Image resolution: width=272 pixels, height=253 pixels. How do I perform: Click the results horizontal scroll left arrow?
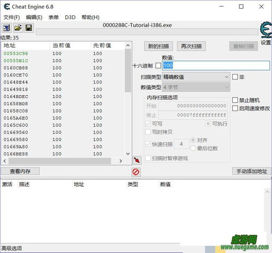point(5,161)
